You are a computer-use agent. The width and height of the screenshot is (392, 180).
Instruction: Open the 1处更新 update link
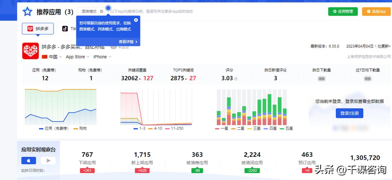(383, 46)
